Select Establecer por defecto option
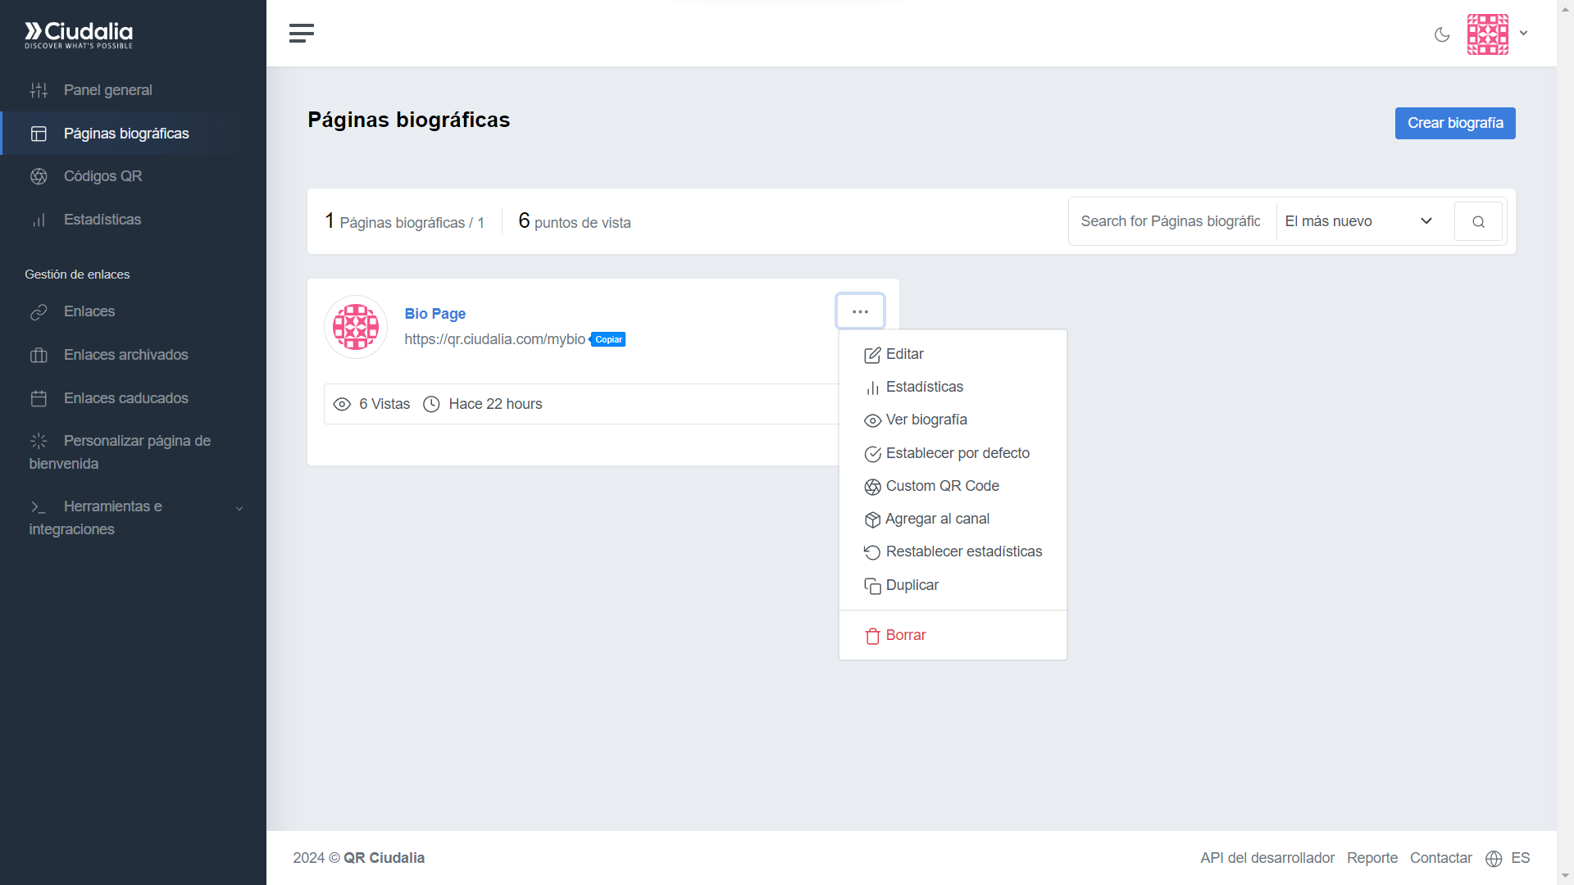This screenshot has height=885, width=1574. [x=957, y=453]
